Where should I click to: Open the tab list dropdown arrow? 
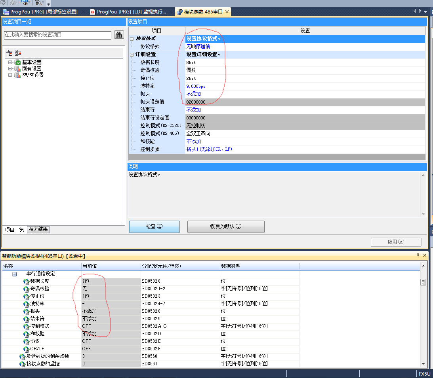(425, 11)
